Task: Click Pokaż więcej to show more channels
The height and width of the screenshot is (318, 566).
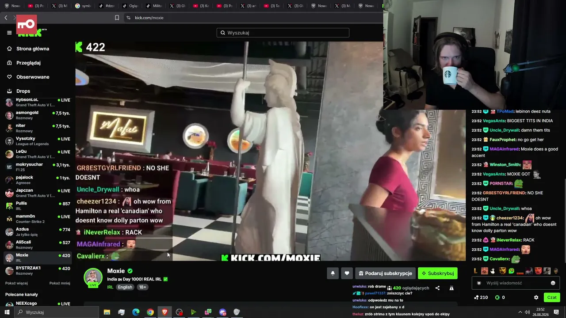Action: click(16, 283)
